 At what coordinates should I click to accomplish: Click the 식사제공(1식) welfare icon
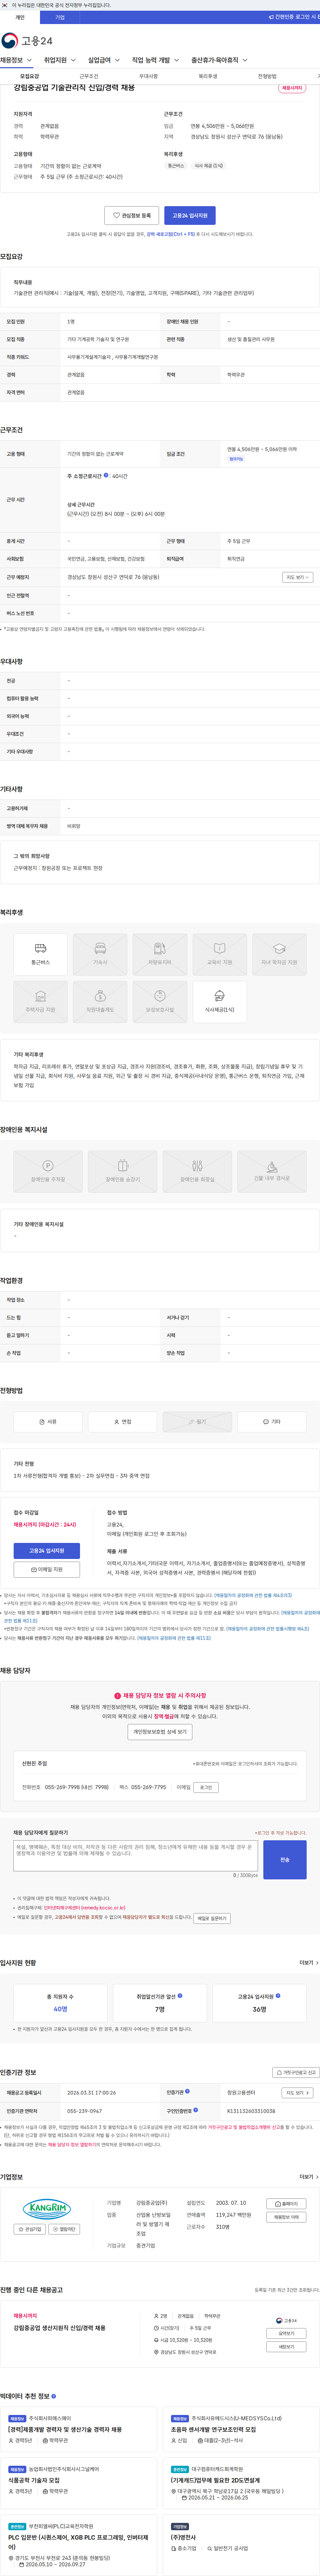(219, 1002)
